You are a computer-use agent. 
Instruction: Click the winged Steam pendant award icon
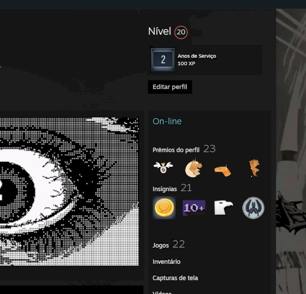(163, 167)
